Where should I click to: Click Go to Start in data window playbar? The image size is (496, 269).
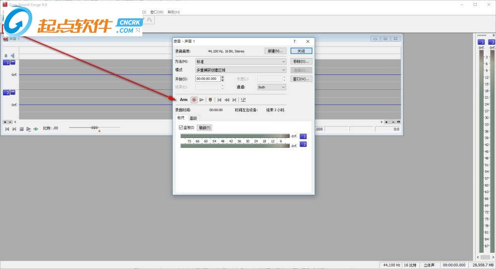(7, 129)
